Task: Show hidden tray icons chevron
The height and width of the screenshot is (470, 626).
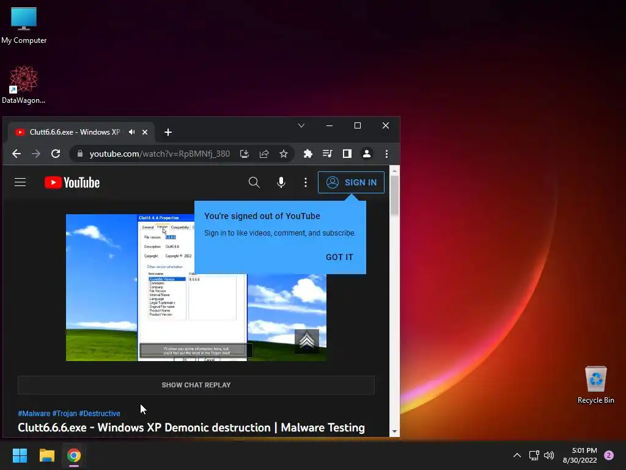Action: click(x=517, y=455)
